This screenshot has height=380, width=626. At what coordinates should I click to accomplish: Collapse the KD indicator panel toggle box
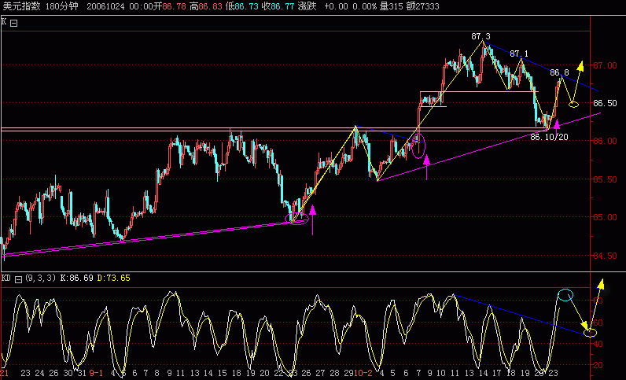[x=18, y=279]
